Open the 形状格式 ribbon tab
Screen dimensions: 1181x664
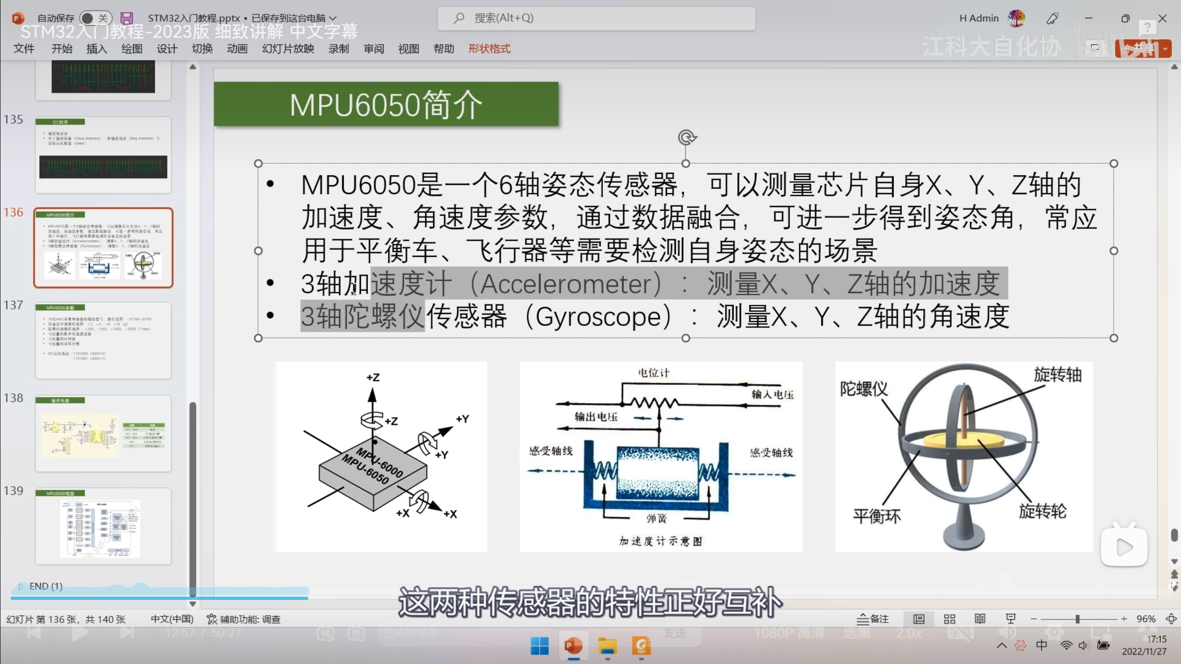coord(489,49)
